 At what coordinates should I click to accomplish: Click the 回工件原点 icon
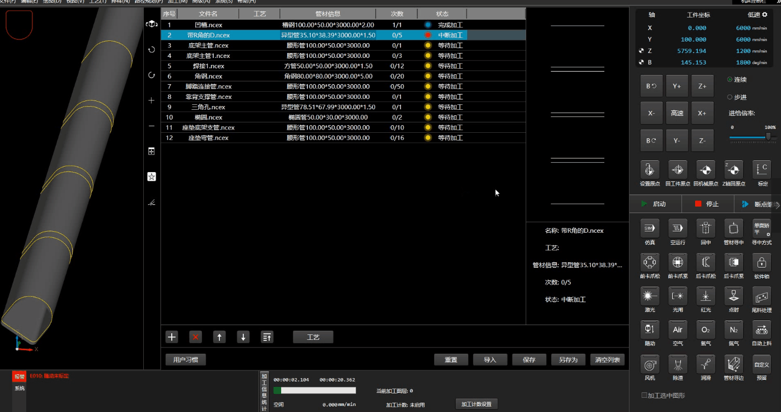(x=678, y=169)
